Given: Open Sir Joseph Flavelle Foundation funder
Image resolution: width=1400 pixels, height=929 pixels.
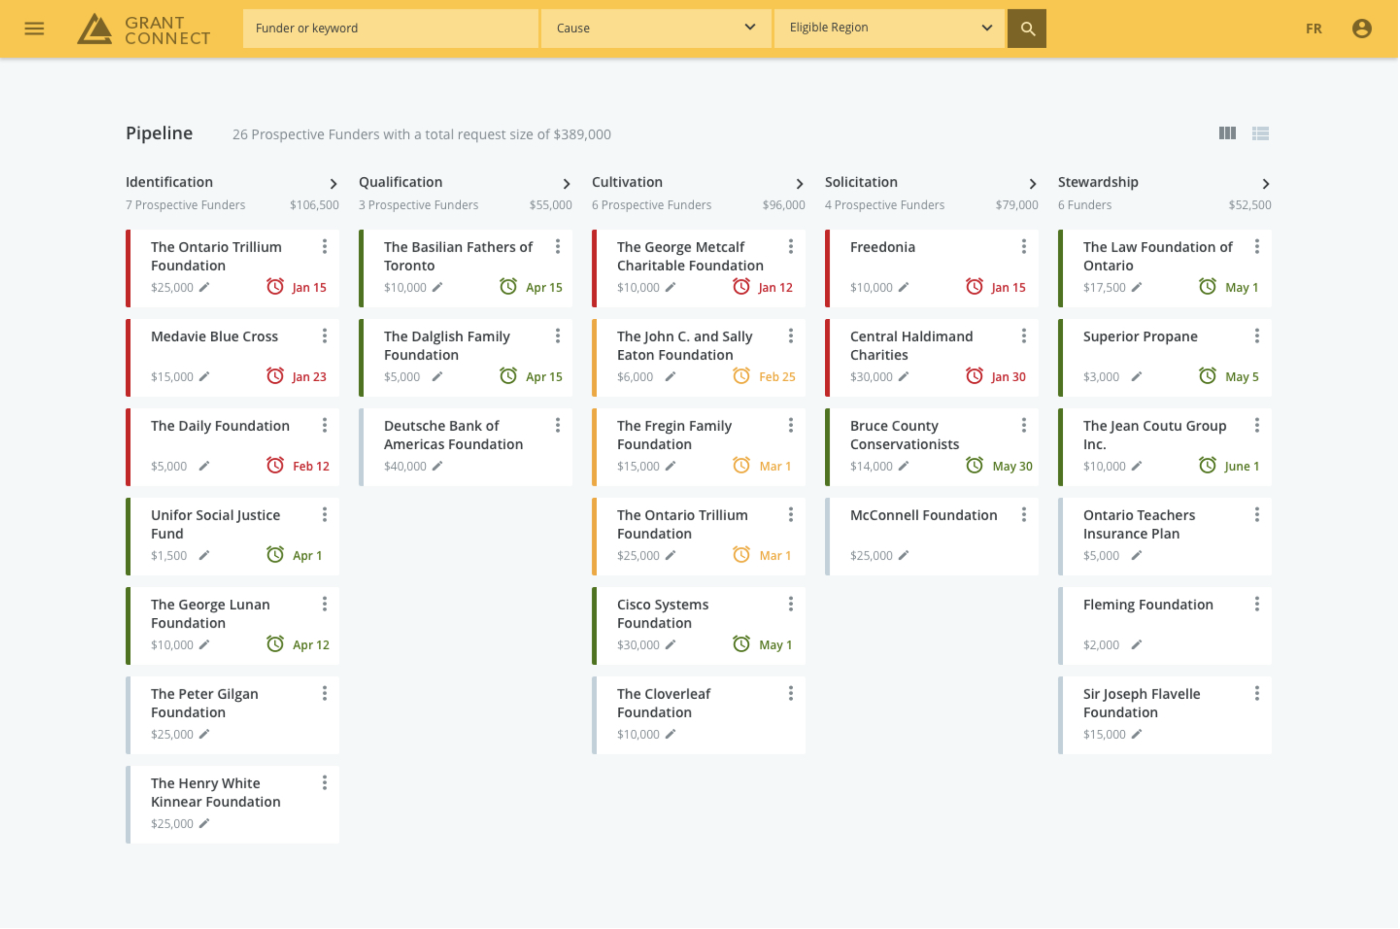Looking at the screenshot, I should pos(1142,703).
